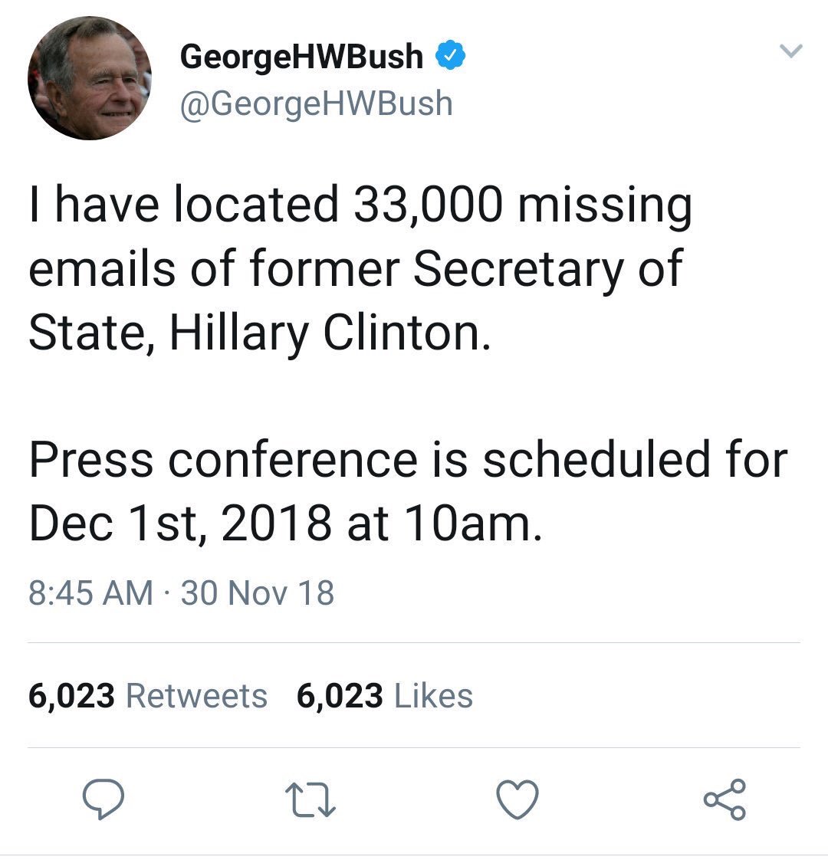
Task: Open the @GeorgeHWBush handle link
Action: coord(316,103)
